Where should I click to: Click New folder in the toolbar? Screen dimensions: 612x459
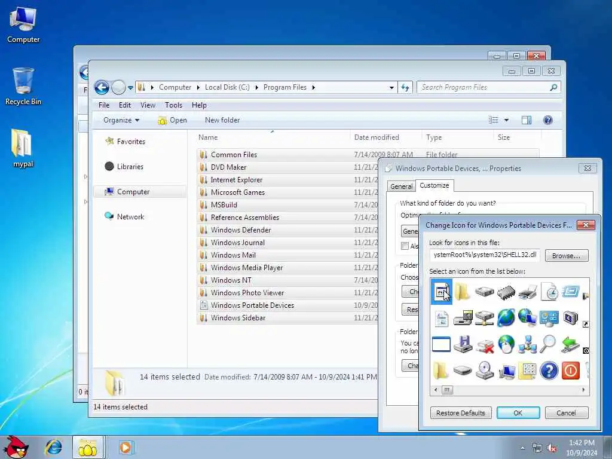click(x=222, y=120)
